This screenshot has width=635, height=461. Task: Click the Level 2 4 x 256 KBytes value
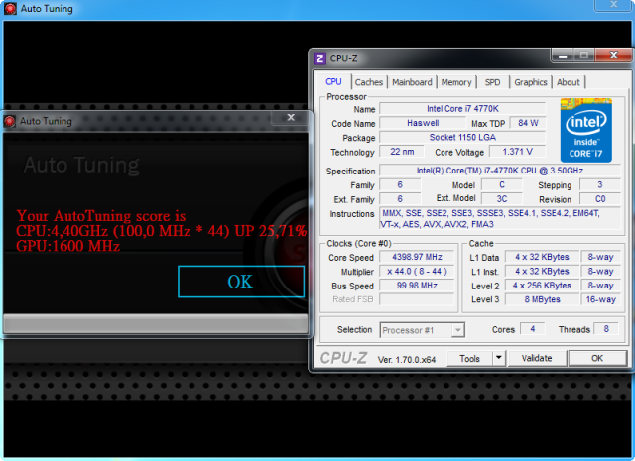point(542,286)
